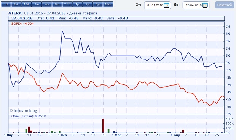Image resolution: width=236 pixels, height=140 pixels.
Task: Click the tall red volume bar near 23 Feb
Action: click(x=103, y=126)
